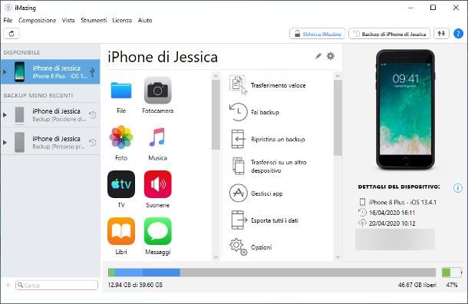Open the File folder icon
This screenshot has height=304, width=468.
(x=121, y=90)
